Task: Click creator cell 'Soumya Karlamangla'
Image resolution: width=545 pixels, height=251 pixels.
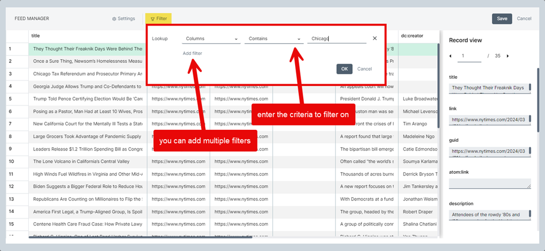Action: point(418,161)
